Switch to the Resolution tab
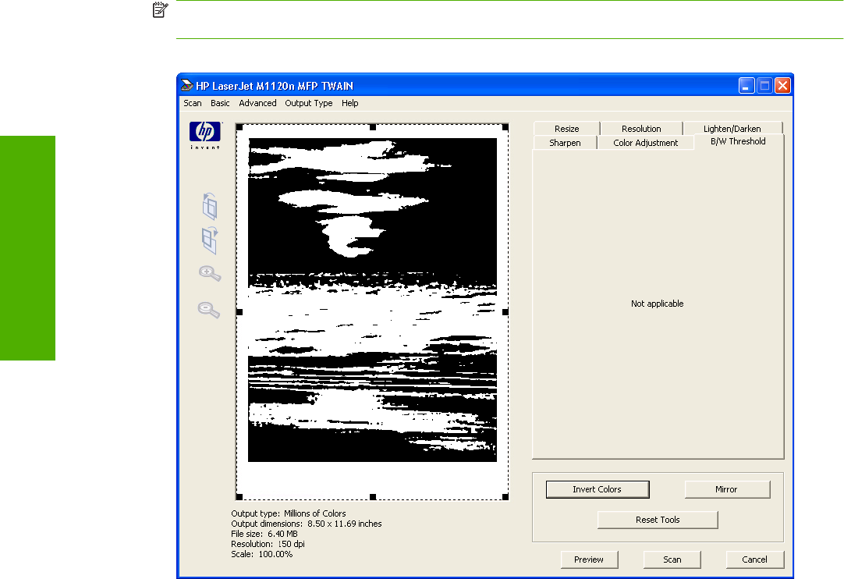 pos(641,129)
